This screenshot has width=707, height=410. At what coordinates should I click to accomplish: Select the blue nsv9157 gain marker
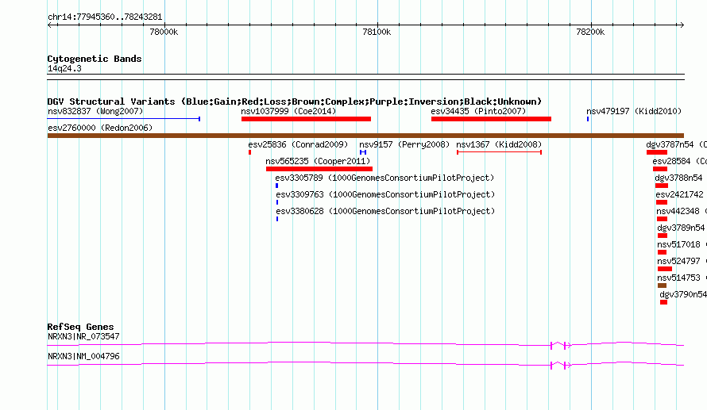pyautogui.click(x=362, y=152)
